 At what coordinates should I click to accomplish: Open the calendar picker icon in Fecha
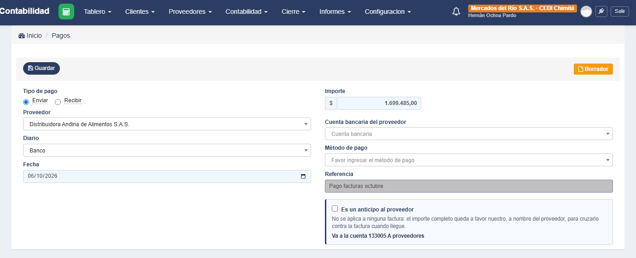[303, 176]
